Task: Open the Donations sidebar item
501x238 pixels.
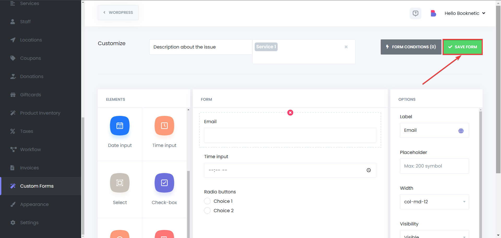Action: (40, 76)
